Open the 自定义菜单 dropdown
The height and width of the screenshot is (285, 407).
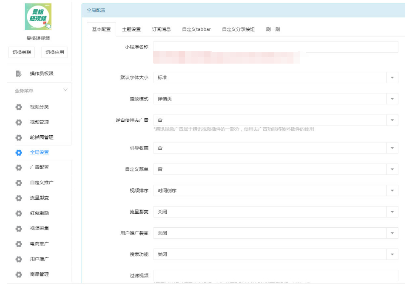[276, 169]
